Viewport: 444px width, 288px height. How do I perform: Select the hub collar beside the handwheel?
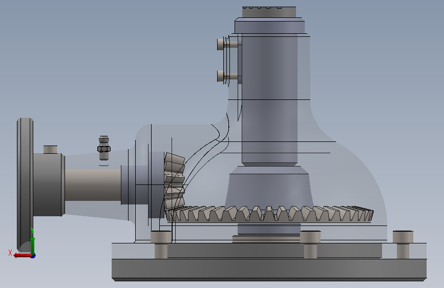click(49, 184)
